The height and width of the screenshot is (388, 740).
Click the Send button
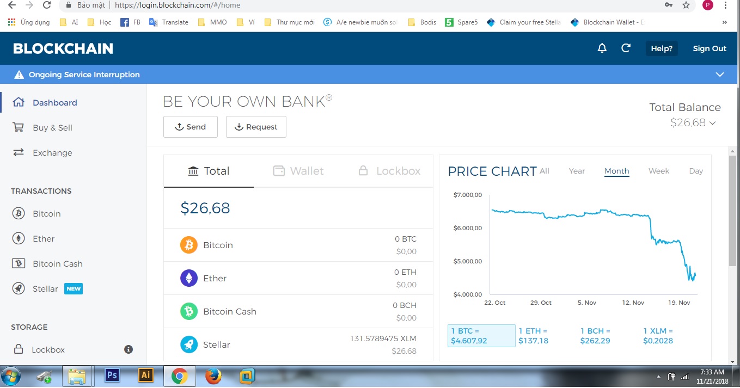pos(191,127)
